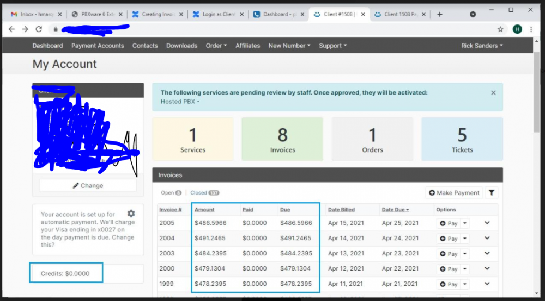Open pay options arrow for invoice 2003
This screenshot has width=545, height=301.
click(x=465, y=254)
